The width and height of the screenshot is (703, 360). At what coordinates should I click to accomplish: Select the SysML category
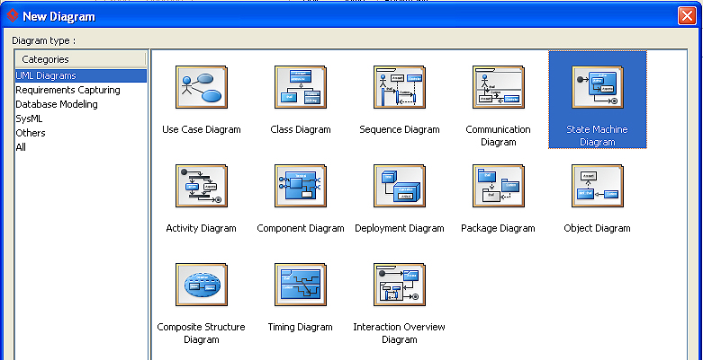30,119
